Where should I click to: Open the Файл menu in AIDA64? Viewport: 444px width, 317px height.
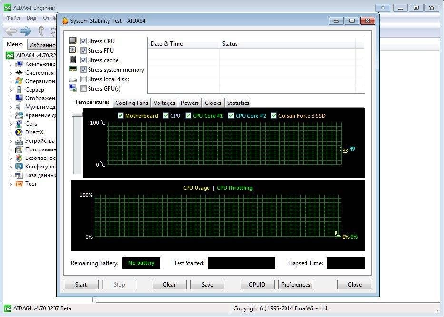[13, 18]
